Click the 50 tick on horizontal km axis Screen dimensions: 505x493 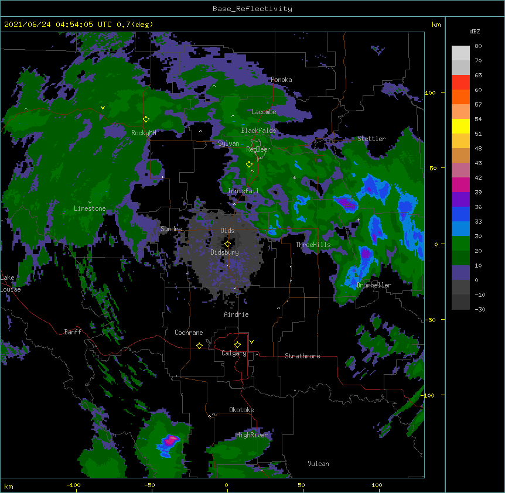click(301, 485)
